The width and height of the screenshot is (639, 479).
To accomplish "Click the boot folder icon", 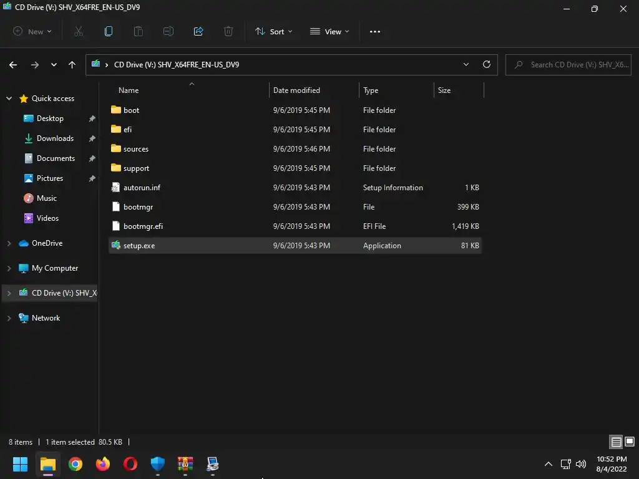I will 115,110.
